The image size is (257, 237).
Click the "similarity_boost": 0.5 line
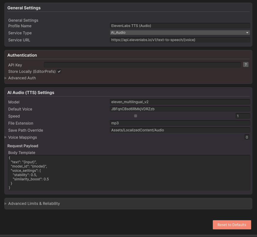click(x=31, y=179)
